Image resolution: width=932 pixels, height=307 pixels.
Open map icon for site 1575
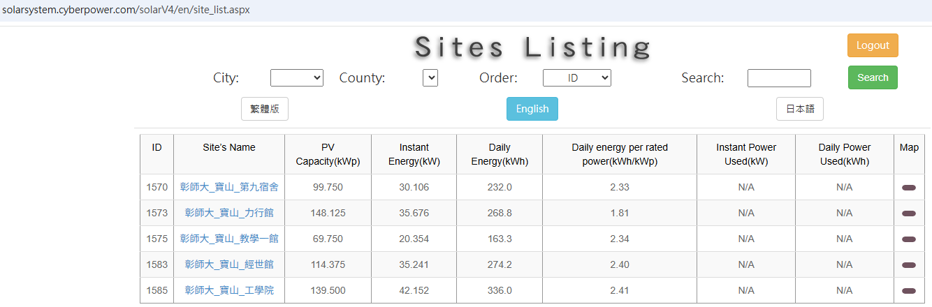click(908, 239)
